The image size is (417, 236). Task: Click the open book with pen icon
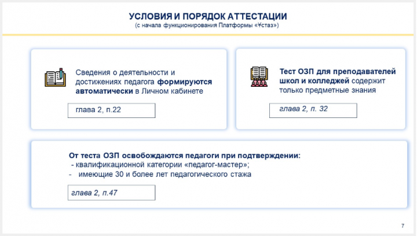56,78
